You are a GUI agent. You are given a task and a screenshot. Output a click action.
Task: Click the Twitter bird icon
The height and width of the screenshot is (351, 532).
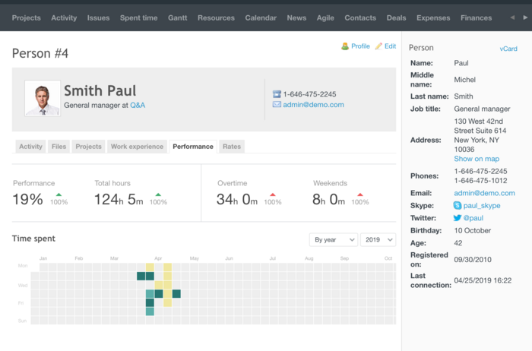458,218
